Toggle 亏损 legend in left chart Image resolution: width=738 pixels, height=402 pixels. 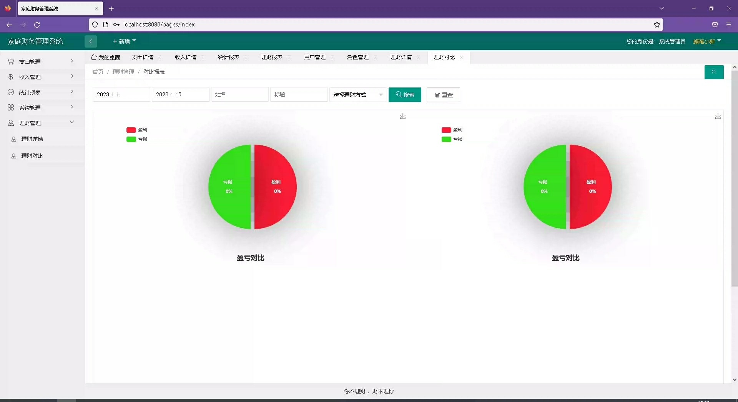(137, 139)
